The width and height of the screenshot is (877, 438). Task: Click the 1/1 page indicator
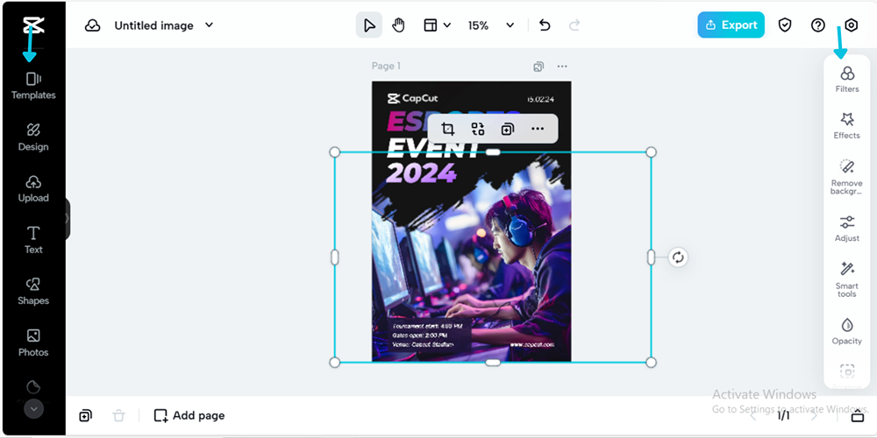pyautogui.click(x=783, y=415)
